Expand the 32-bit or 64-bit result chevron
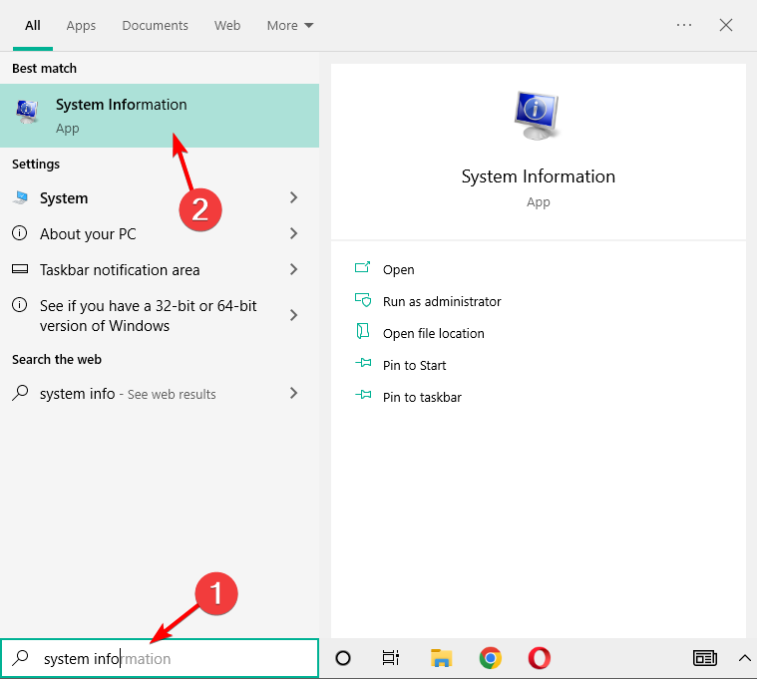 click(293, 315)
